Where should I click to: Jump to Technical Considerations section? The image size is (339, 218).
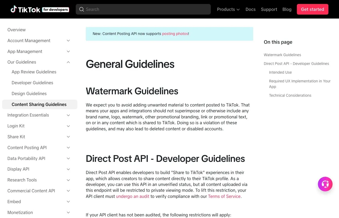(290, 95)
